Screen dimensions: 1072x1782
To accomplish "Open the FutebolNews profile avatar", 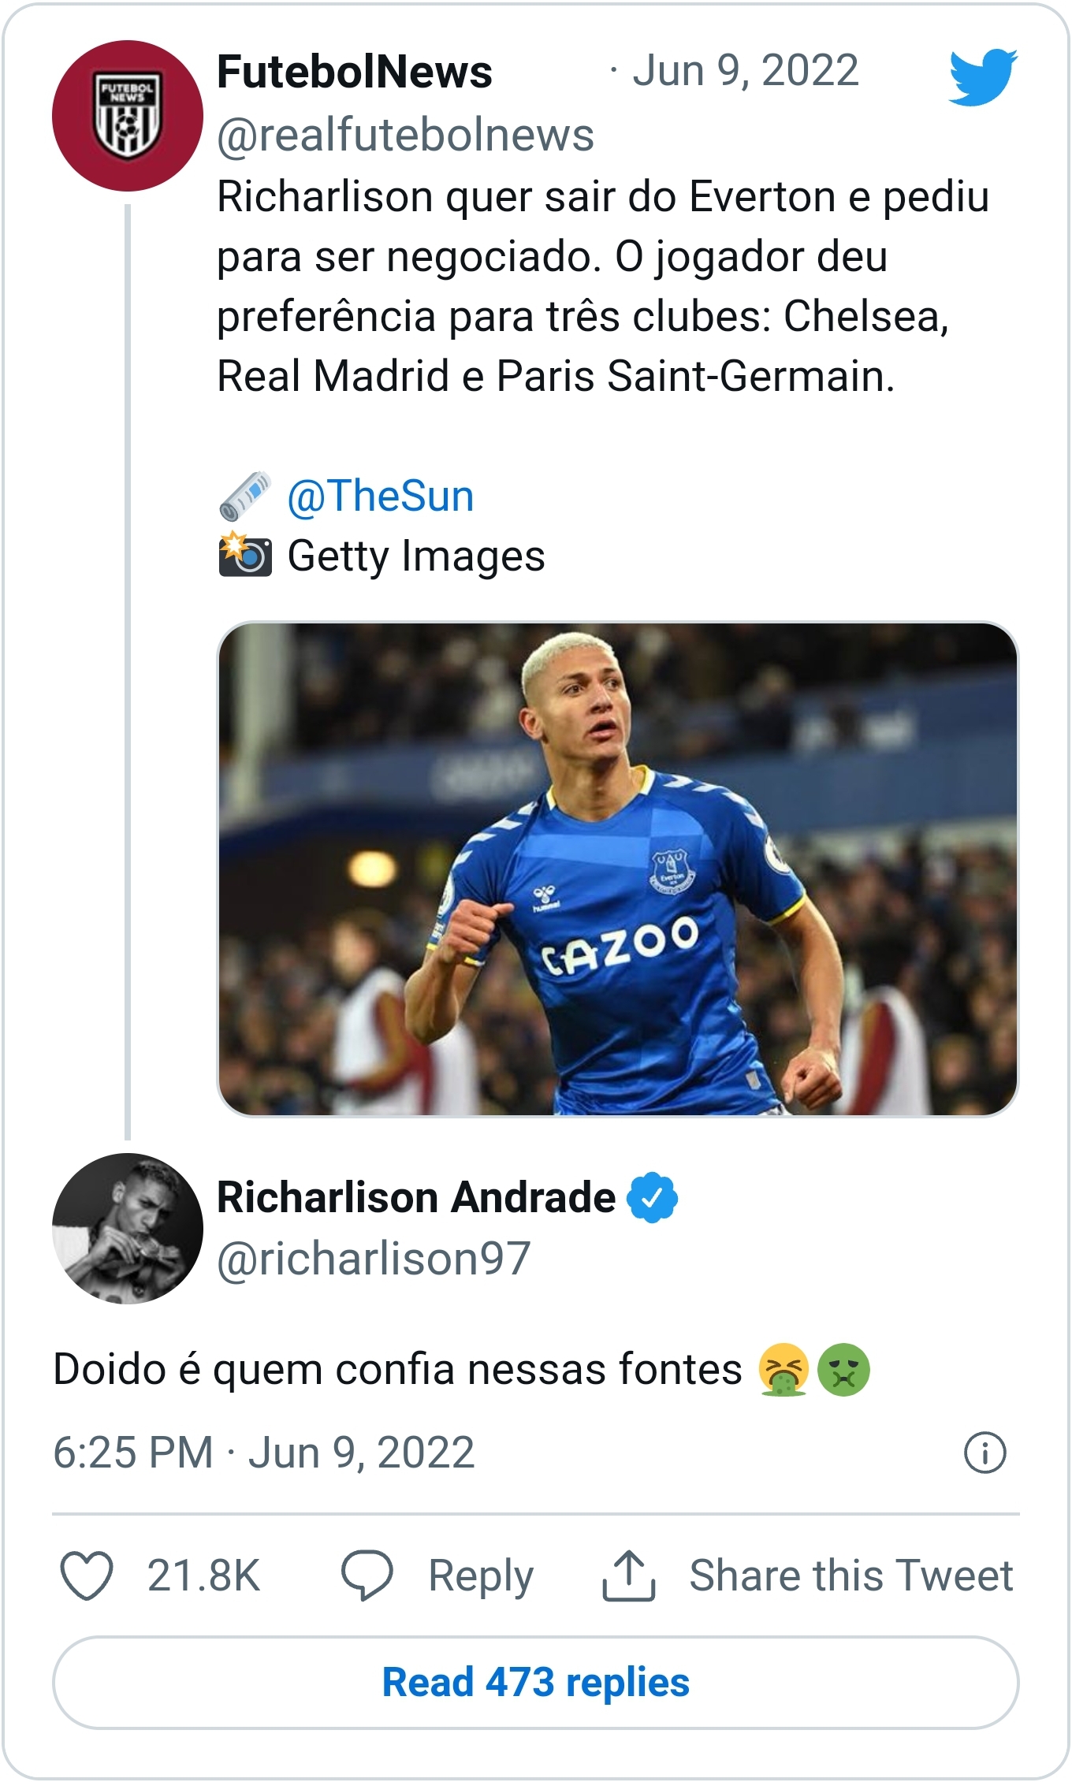I will pyautogui.click(x=128, y=116).
